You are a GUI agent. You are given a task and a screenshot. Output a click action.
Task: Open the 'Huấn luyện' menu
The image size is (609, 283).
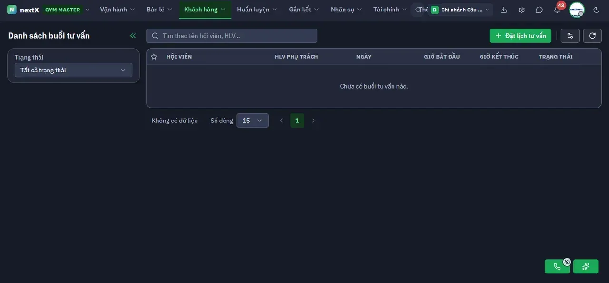click(257, 10)
